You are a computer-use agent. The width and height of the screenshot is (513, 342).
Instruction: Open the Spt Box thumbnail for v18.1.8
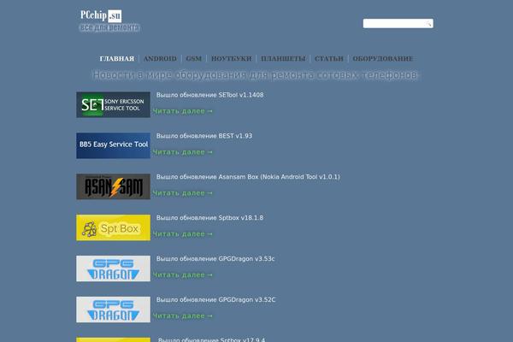(x=113, y=227)
